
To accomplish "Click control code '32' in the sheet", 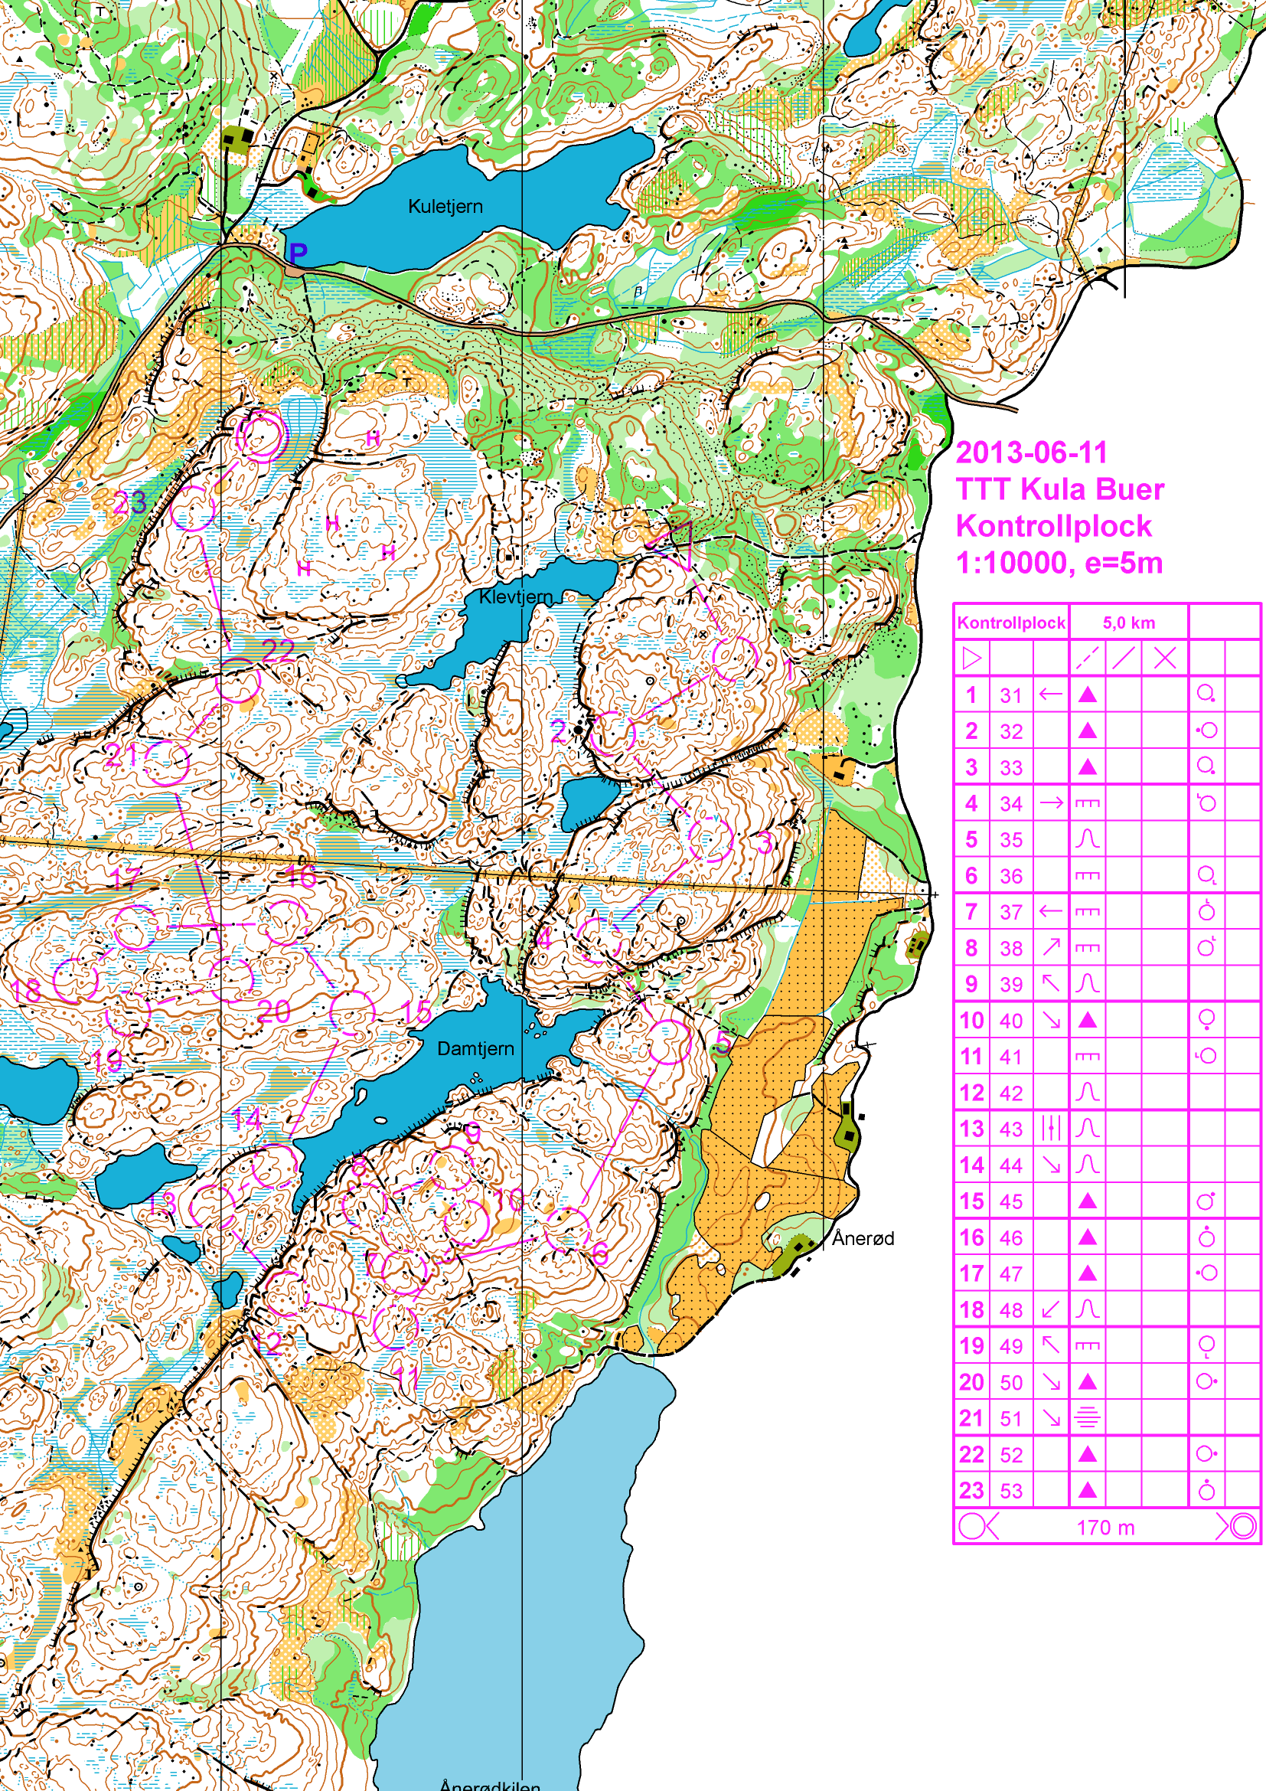I will 1011,731.
